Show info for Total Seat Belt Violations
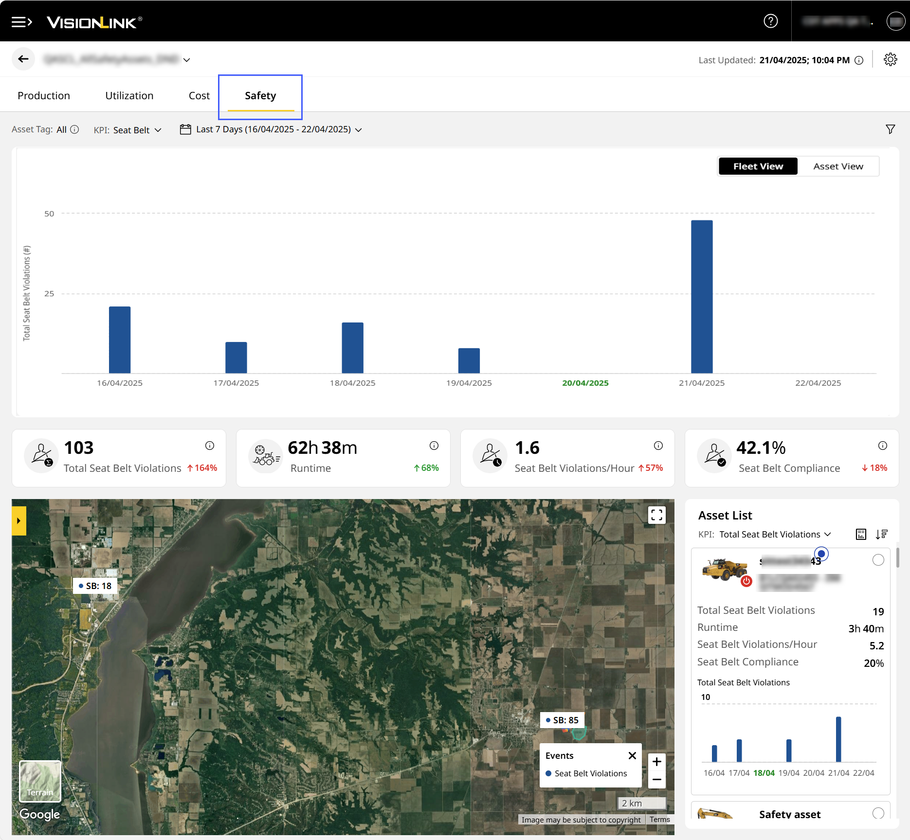The height and width of the screenshot is (840, 910). 210,446
